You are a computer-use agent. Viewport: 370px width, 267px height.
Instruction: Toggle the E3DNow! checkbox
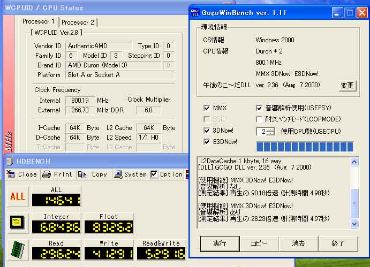(207, 142)
